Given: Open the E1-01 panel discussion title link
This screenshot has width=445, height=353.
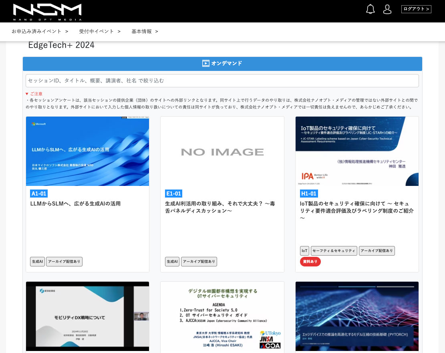Looking at the screenshot, I should click(220, 207).
